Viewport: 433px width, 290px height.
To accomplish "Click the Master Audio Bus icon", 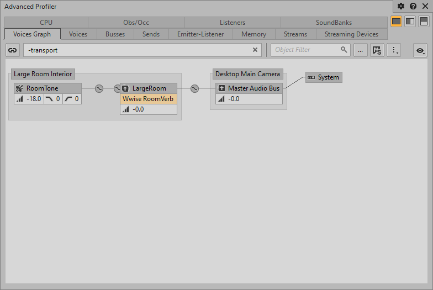I will pyautogui.click(x=221, y=88).
